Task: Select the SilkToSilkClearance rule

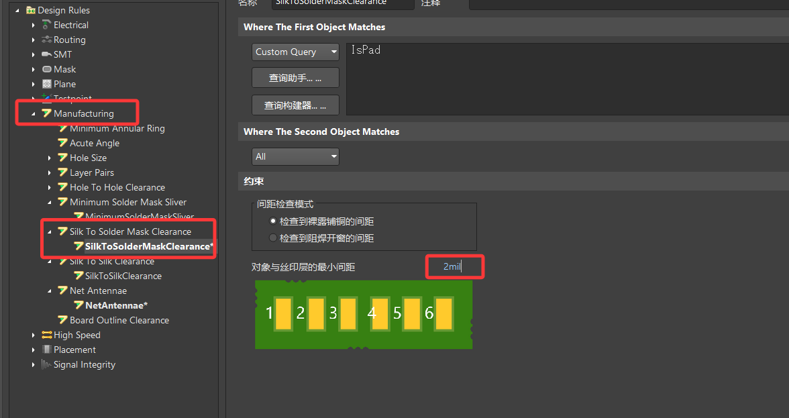Action: pos(123,276)
